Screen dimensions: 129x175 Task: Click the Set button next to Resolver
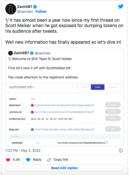click(x=113, y=129)
